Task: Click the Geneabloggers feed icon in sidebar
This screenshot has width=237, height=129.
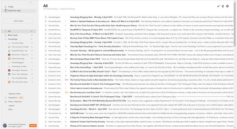Action: pyautogui.click(x=9, y=63)
